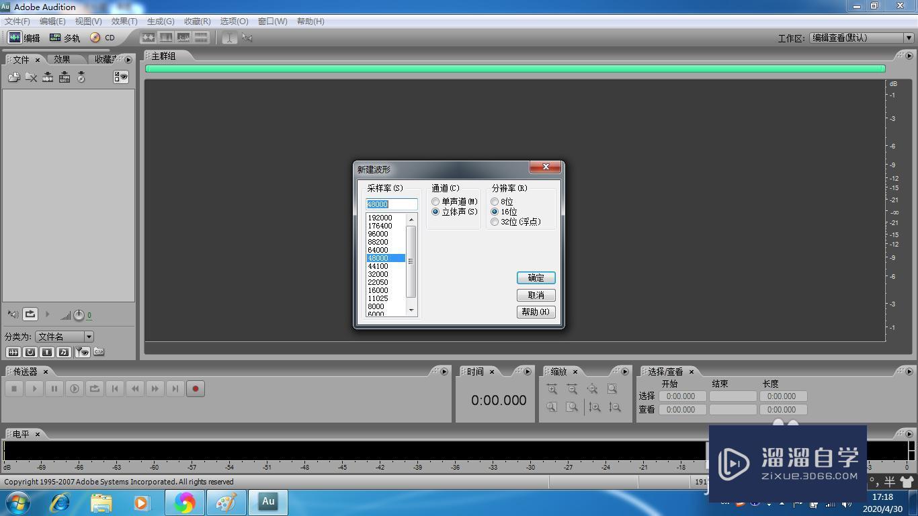Click sample rate list scrollbar thumb
918x516 pixels.
411,261
